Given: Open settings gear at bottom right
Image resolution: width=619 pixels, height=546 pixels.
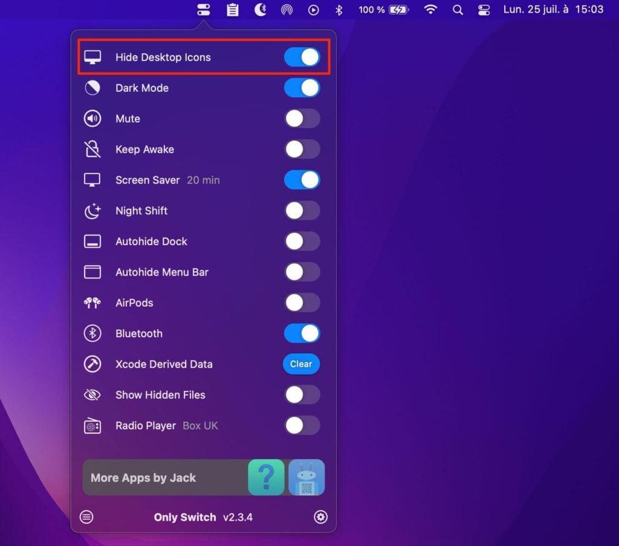Looking at the screenshot, I should (320, 517).
